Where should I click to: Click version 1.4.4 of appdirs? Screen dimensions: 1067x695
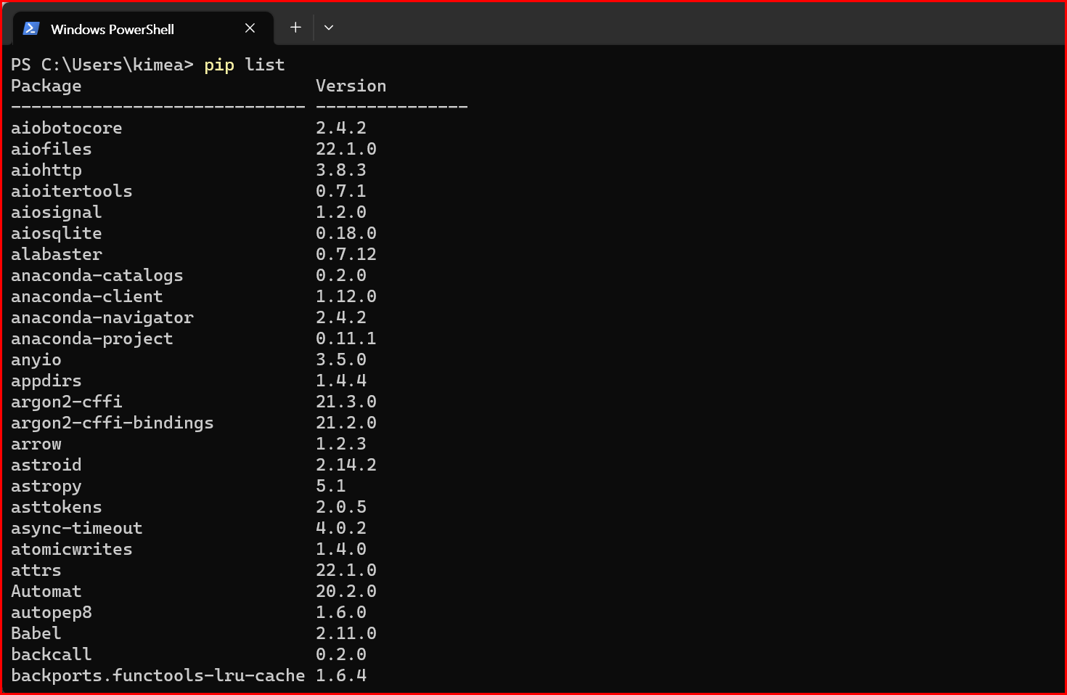[340, 381]
